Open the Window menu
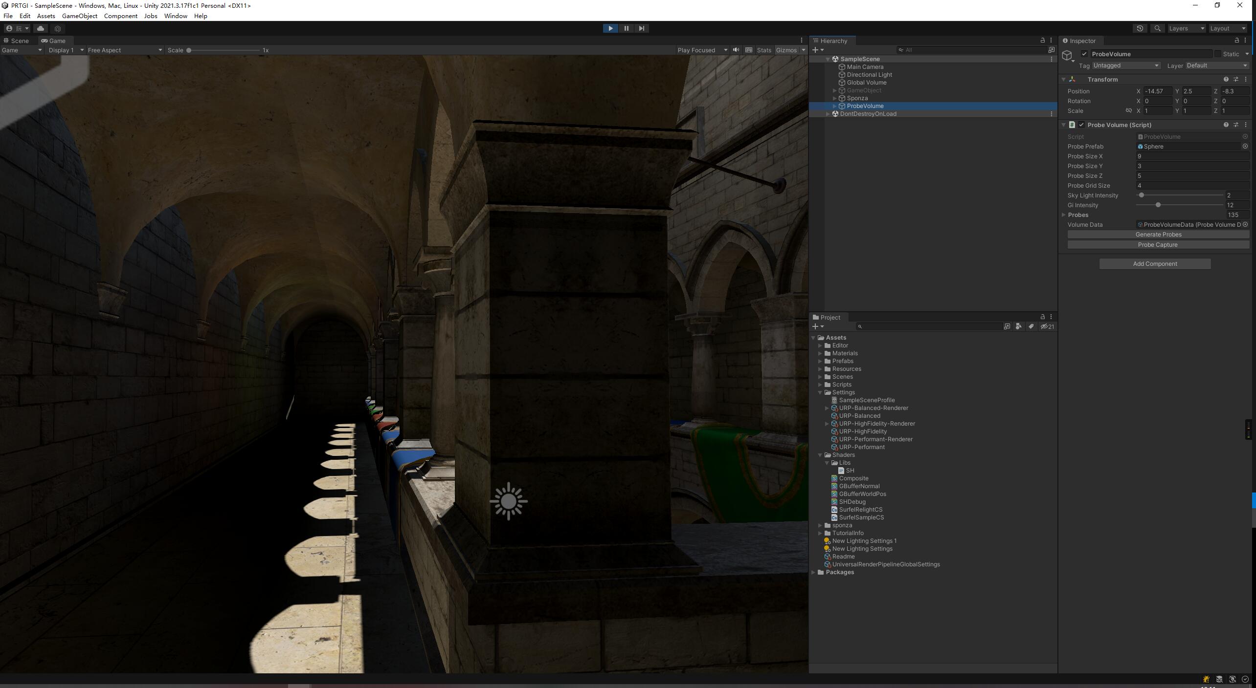Viewport: 1256px width, 688px height. pyautogui.click(x=176, y=16)
